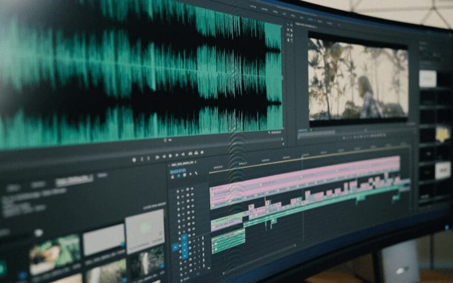Select the Type tool in Tools panel
The image size is (453, 283).
[291, 40]
